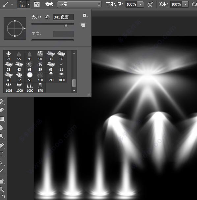Select the Type tool
This screenshot has width=197, height=200.
pyautogui.click(x=2, y=154)
